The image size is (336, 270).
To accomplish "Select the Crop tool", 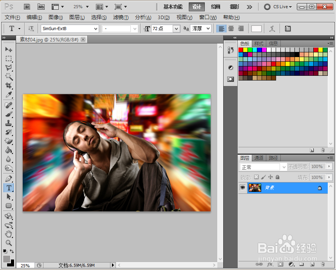I will [x=9, y=86].
